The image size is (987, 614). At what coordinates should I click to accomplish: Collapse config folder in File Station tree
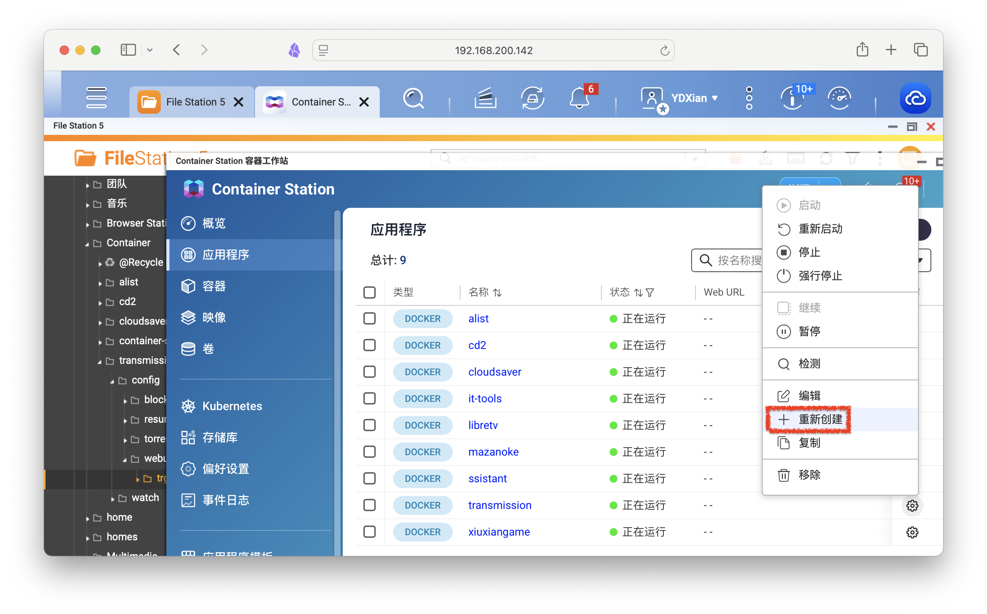tap(112, 381)
